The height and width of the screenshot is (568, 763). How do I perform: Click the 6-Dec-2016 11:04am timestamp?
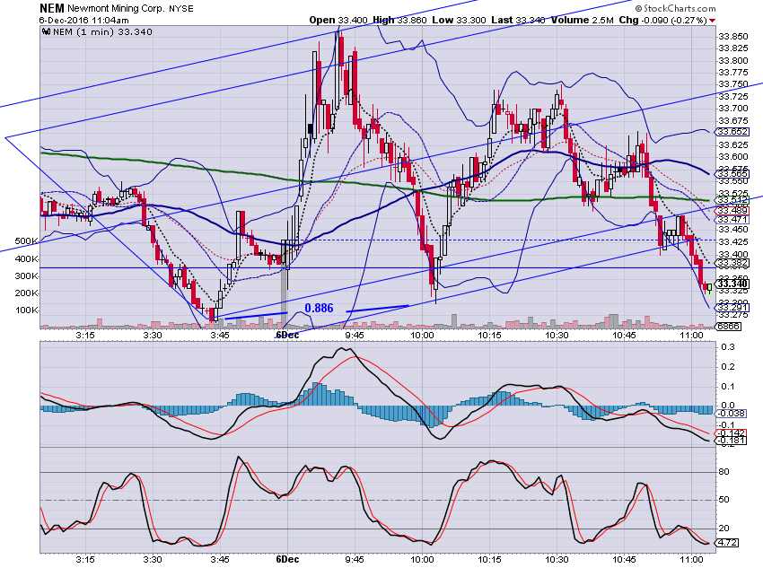click(x=84, y=21)
